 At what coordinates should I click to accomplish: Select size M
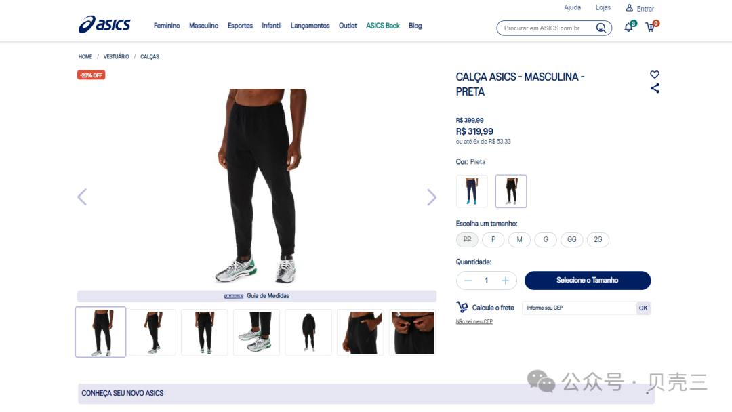point(520,239)
